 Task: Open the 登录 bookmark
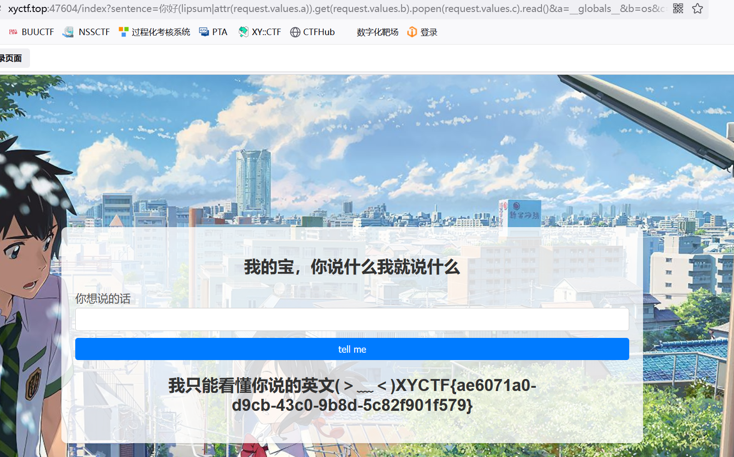pyautogui.click(x=422, y=32)
